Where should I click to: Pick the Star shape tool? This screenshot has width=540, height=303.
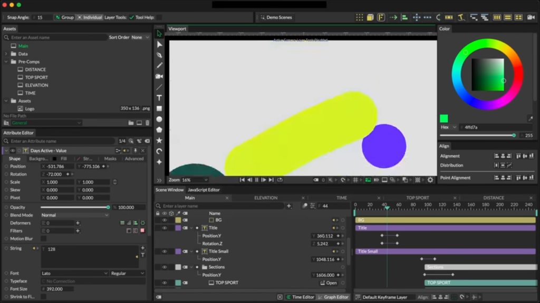pos(159,140)
